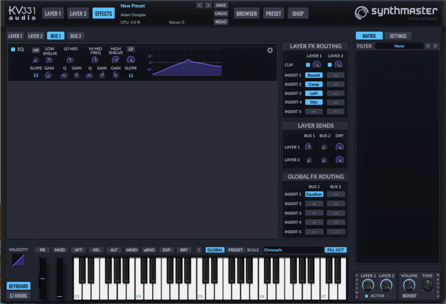The image size is (446, 304).
Task: Open Bus 2 Insert 1 empty slot
Action: 336,194
